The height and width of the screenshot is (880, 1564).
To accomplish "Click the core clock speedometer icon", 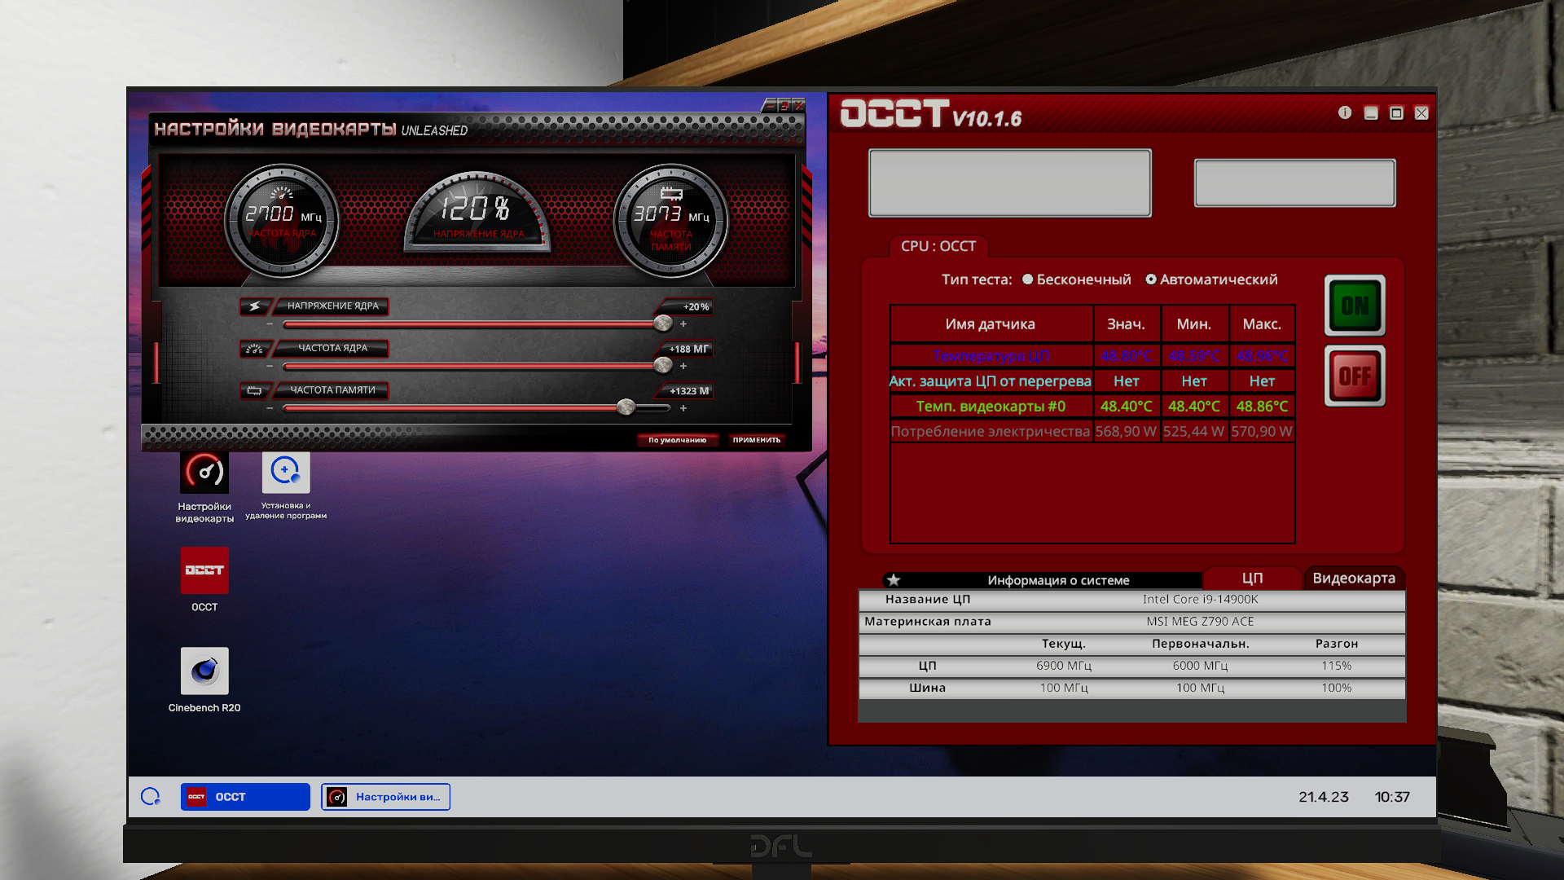I will pyautogui.click(x=255, y=349).
